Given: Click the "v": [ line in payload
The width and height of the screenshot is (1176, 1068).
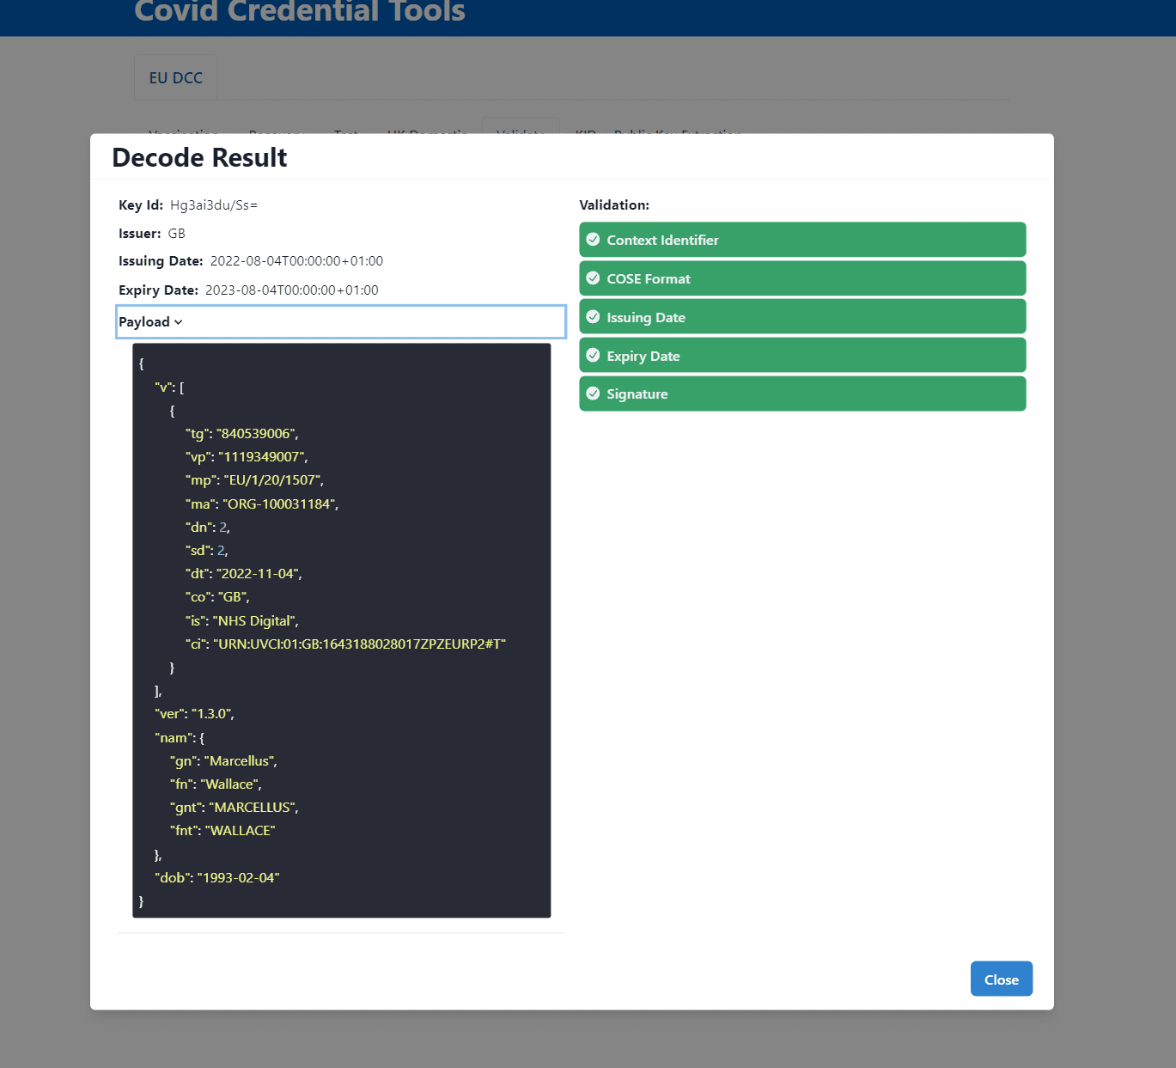Looking at the screenshot, I should pos(169,388).
